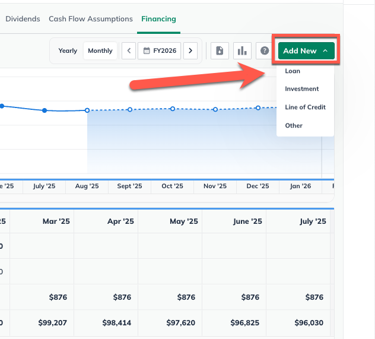
Task: Select the $876 cell under Apr '25
Action: [x=106, y=297]
